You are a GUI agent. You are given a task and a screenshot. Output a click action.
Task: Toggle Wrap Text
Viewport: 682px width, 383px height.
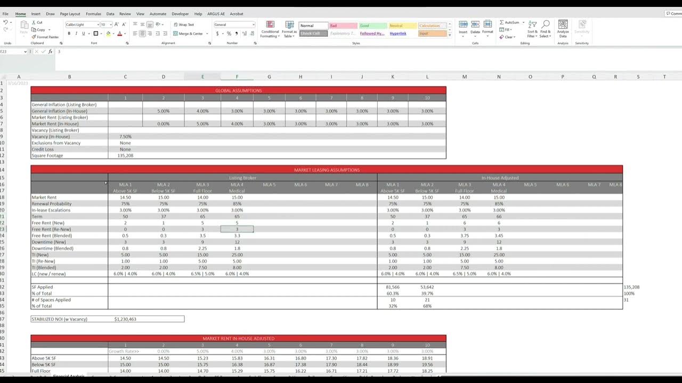[184, 24]
